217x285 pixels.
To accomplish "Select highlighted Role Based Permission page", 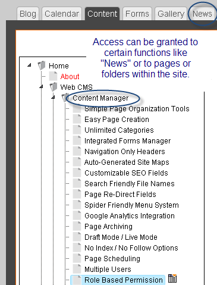I will coord(124,280).
